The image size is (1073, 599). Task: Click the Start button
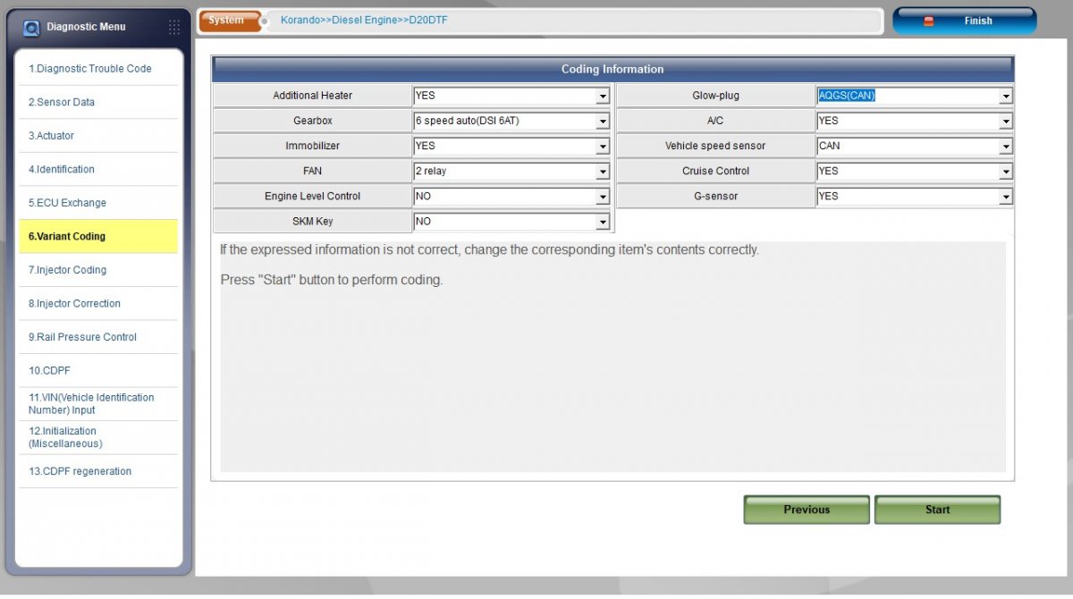point(937,510)
